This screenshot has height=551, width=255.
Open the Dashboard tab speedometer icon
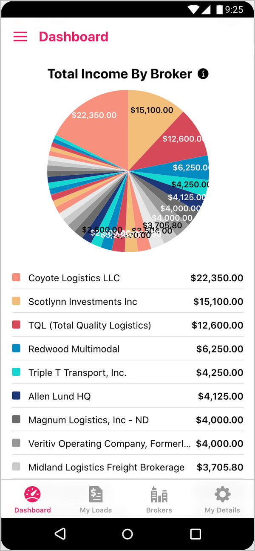coord(33,494)
